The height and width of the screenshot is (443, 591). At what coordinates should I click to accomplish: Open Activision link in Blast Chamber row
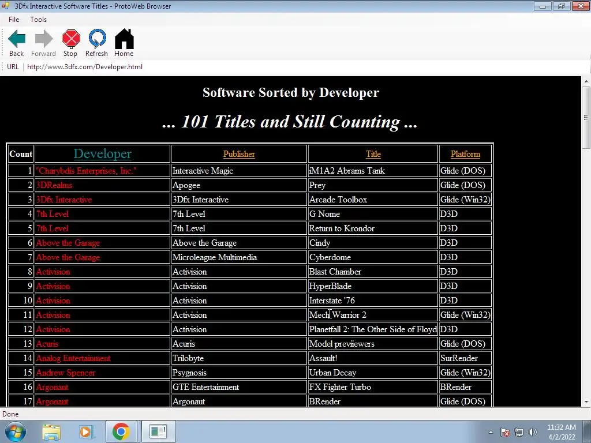pyautogui.click(x=53, y=272)
